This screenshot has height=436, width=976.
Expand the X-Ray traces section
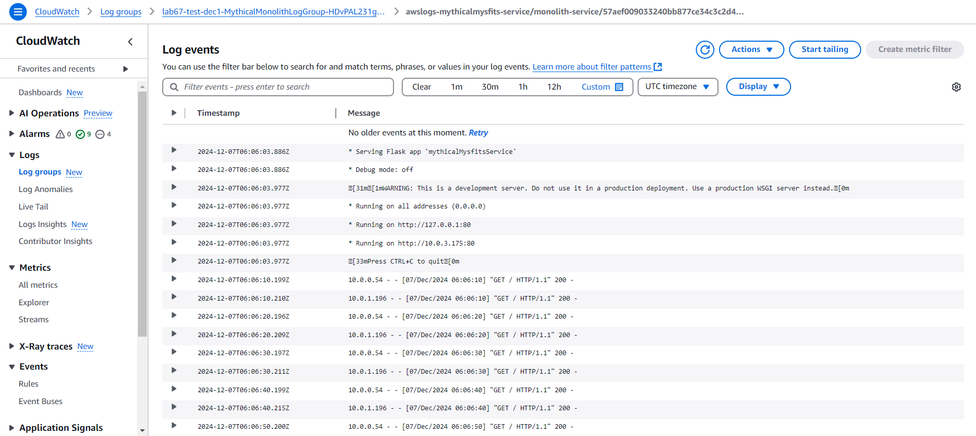click(x=11, y=346)
